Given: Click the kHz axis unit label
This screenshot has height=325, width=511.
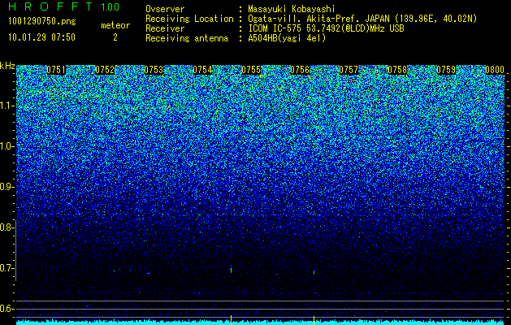Looking at the screenshot, I should tap(7, 66).
